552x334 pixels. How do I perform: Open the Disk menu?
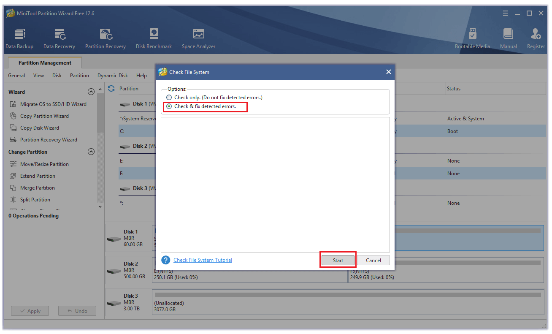pyautogui.click(x=57, y=76)
